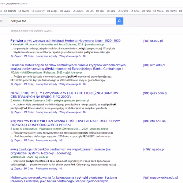This screenshot has width=183, height=183.
Task: Focus the search field containing polityka fed
Action: click(x=62, y=21)
